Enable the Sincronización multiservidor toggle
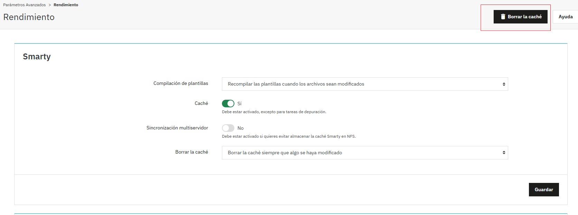The image size is (578, 215). (228, 128)
